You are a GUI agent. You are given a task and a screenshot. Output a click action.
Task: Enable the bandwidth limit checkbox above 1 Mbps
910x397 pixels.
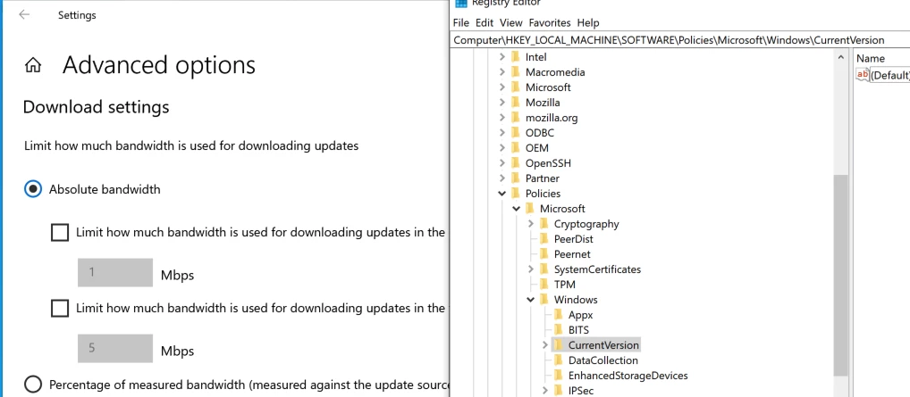[60, 233]
